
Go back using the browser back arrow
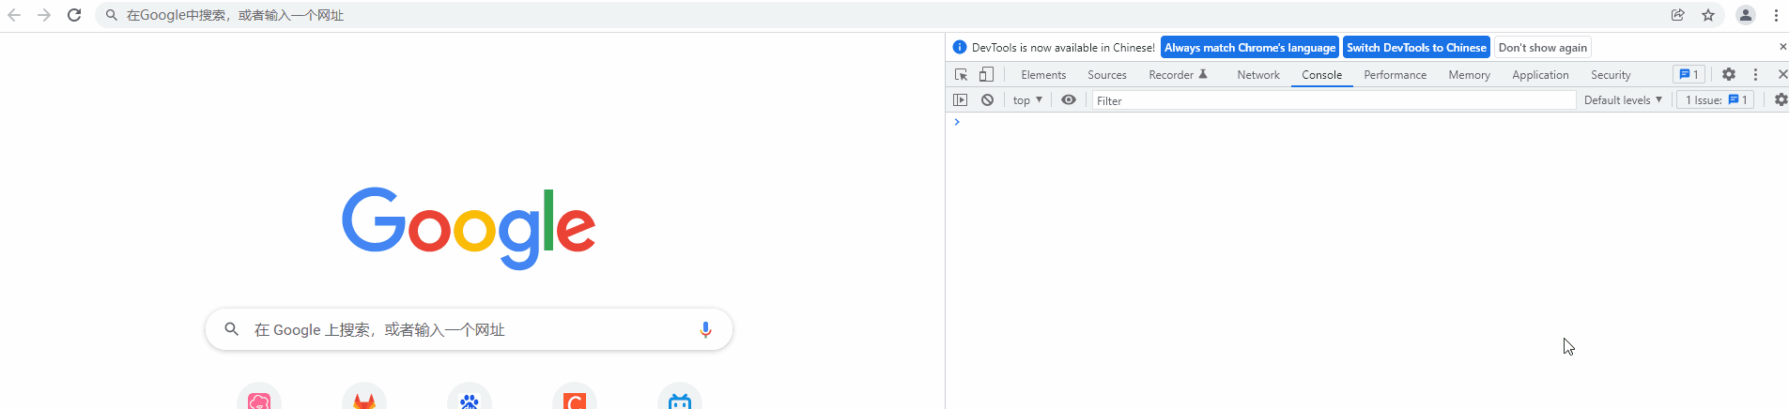14,15
